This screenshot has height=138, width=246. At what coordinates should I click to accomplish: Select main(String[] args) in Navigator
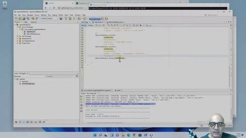28,84
